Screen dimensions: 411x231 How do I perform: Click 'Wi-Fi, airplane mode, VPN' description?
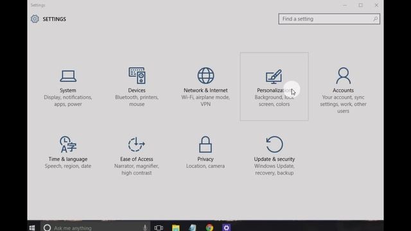pos(205,101)
